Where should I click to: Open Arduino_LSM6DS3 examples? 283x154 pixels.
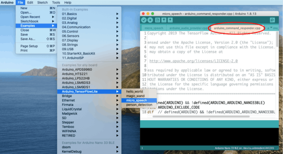pyautogui.click(x=89, y=83)
